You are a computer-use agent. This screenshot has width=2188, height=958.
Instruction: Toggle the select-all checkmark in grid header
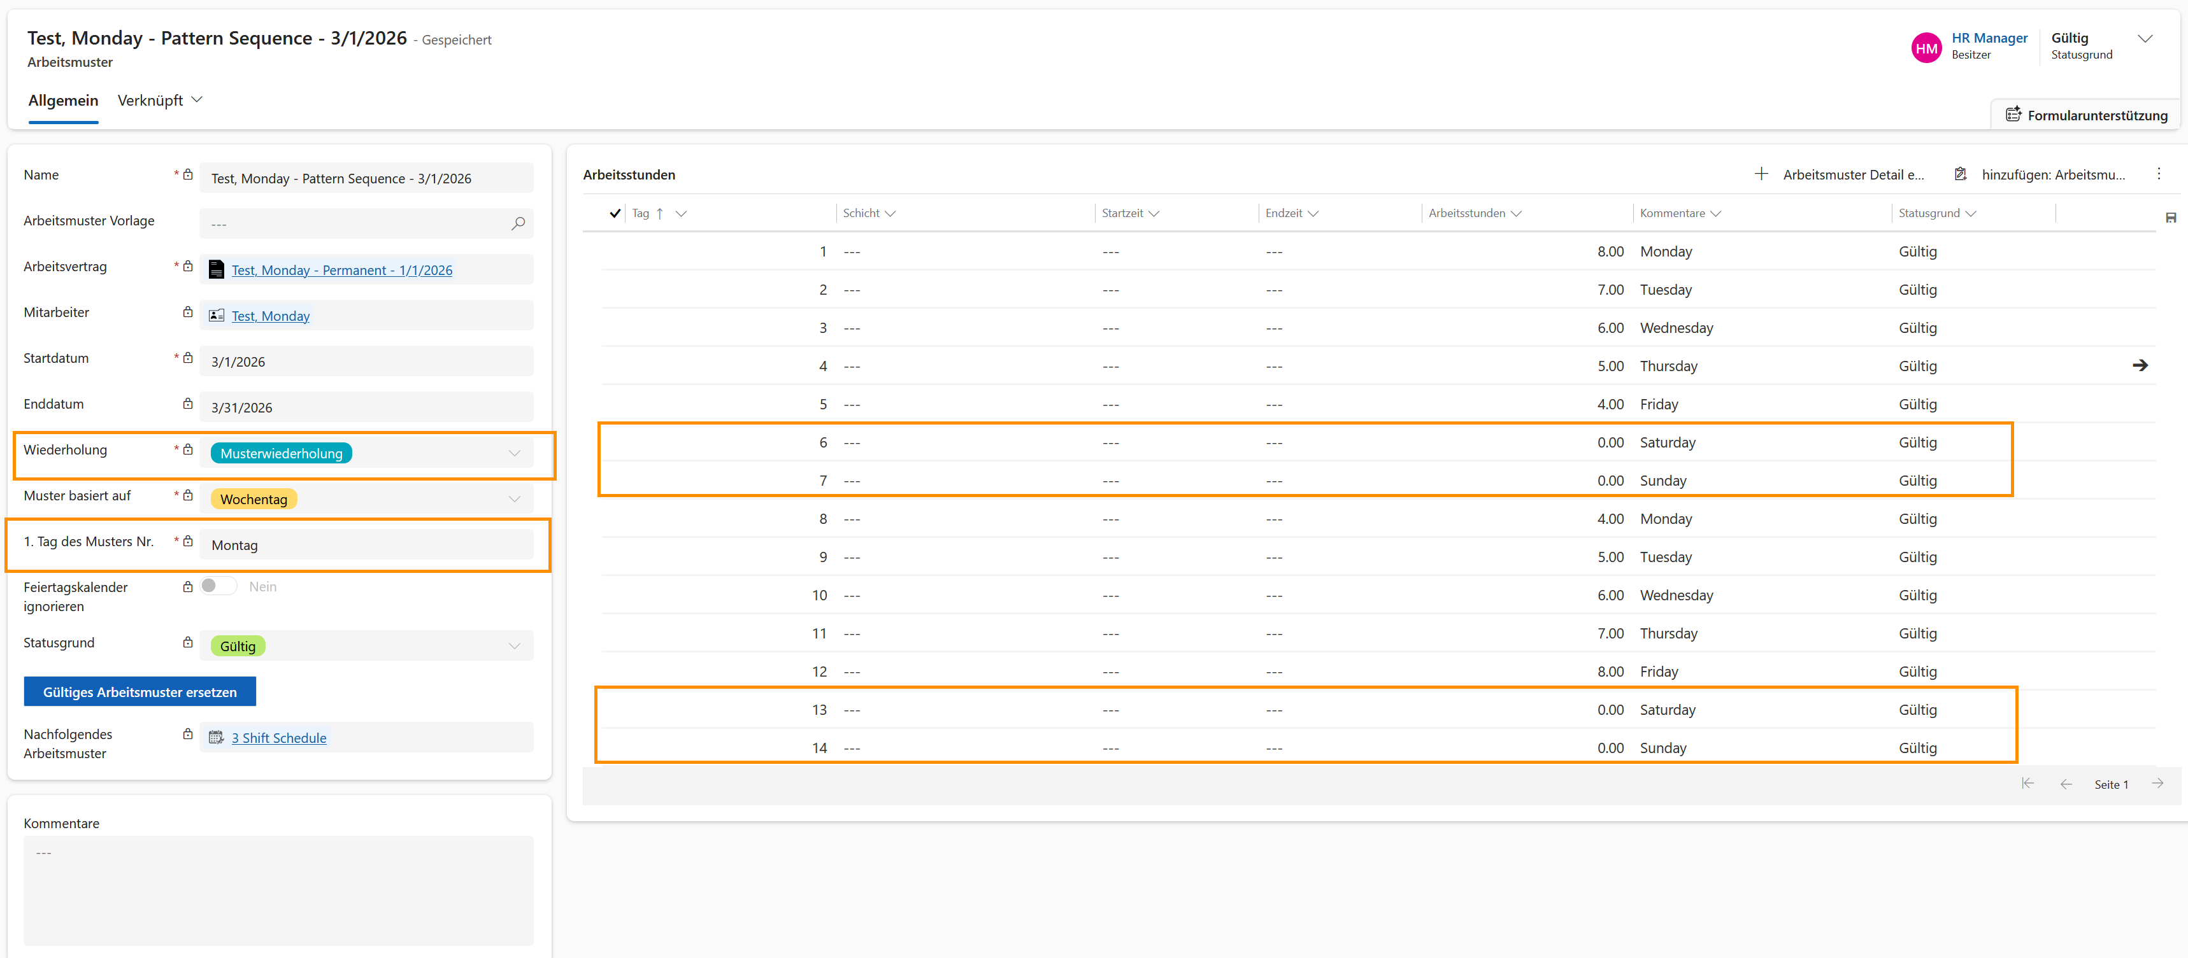(x=615, y=213)
